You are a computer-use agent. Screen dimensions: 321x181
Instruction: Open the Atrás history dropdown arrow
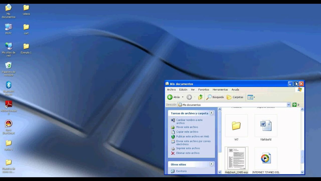(183, 97)
